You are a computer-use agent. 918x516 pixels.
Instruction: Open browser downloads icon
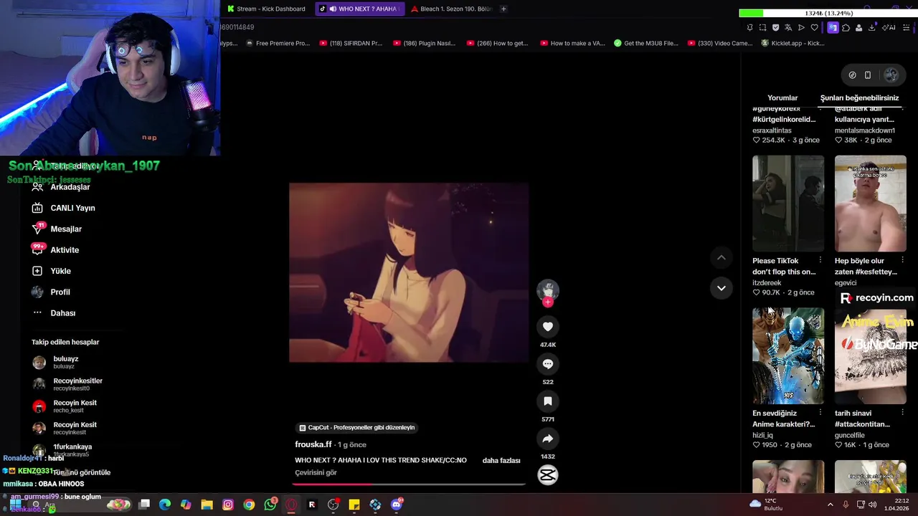pos(871,27)
